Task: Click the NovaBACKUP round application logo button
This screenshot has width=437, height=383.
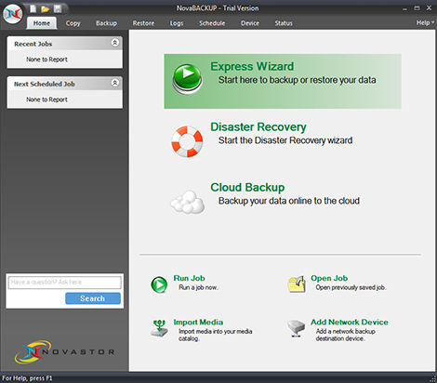Action: point(13,14)
